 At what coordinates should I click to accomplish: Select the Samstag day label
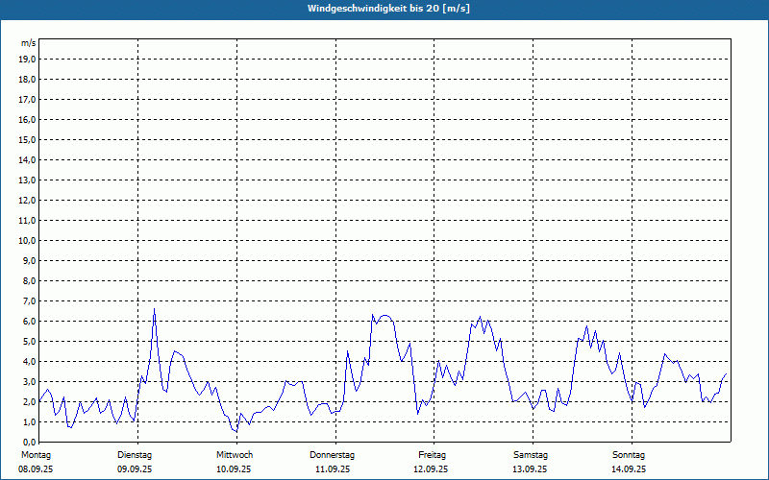pos(531,454)
